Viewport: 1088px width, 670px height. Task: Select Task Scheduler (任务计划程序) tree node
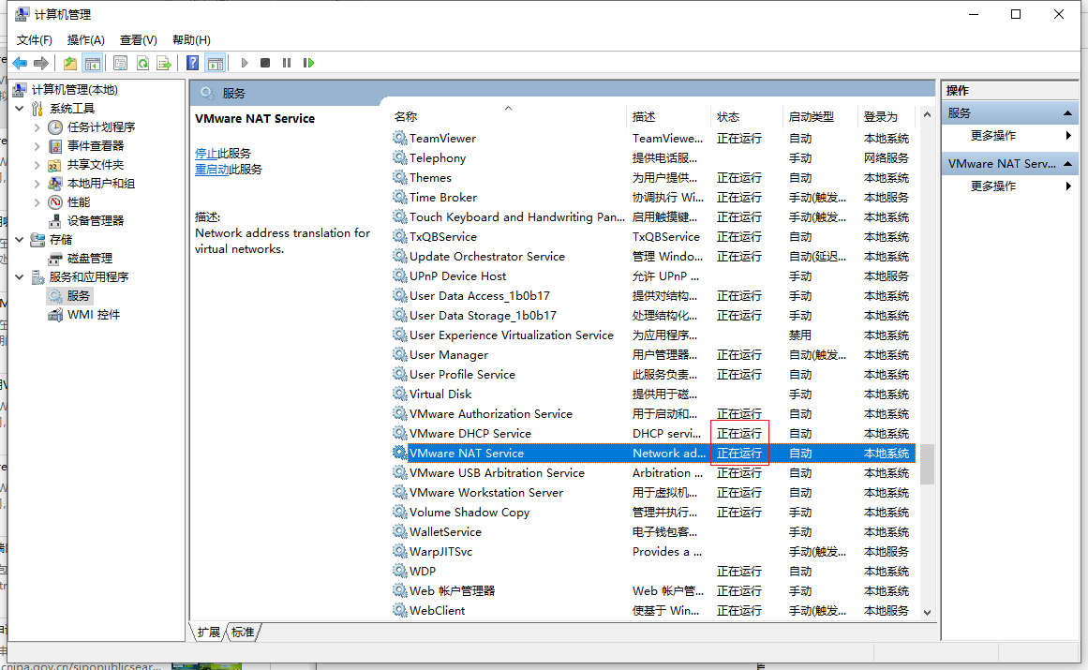click(x=100, y=127)
